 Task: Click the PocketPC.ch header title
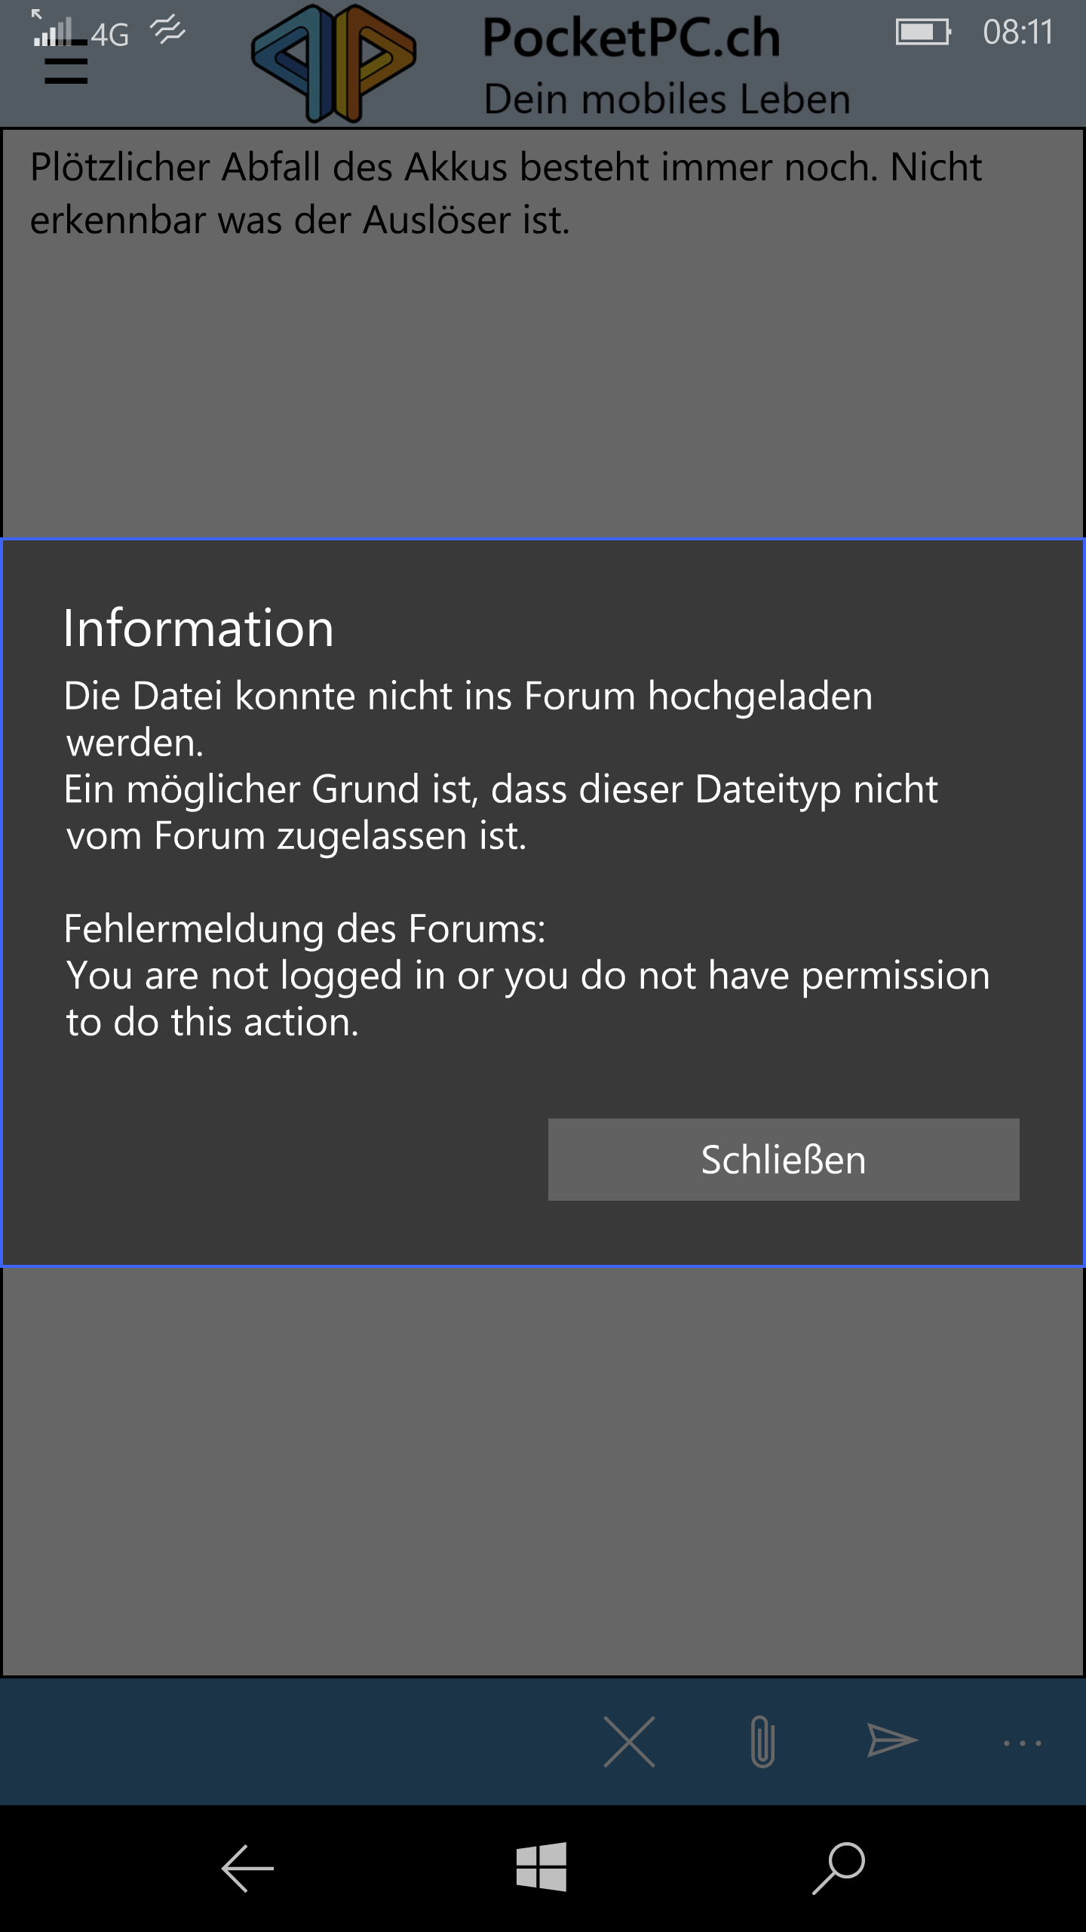pos(631,38)
